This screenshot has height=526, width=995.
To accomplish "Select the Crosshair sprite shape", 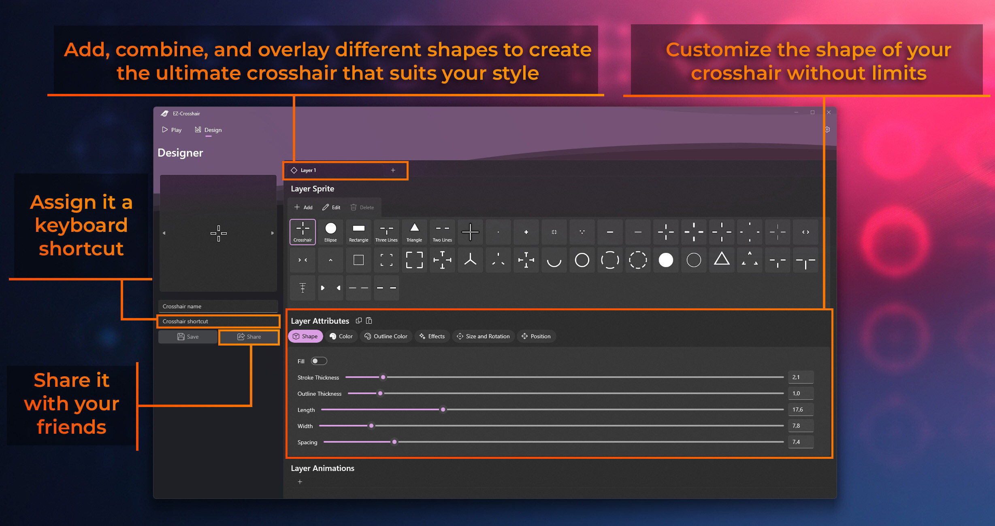I will coord(302,231).
